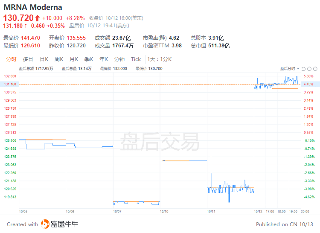Click the 5.08% percentage axis label
The image size is (320, 233).
(308, 76)
